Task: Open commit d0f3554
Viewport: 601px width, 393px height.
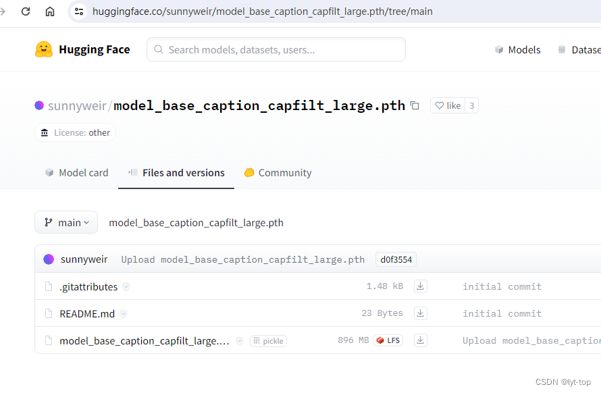Action: [x=396, y=259]
